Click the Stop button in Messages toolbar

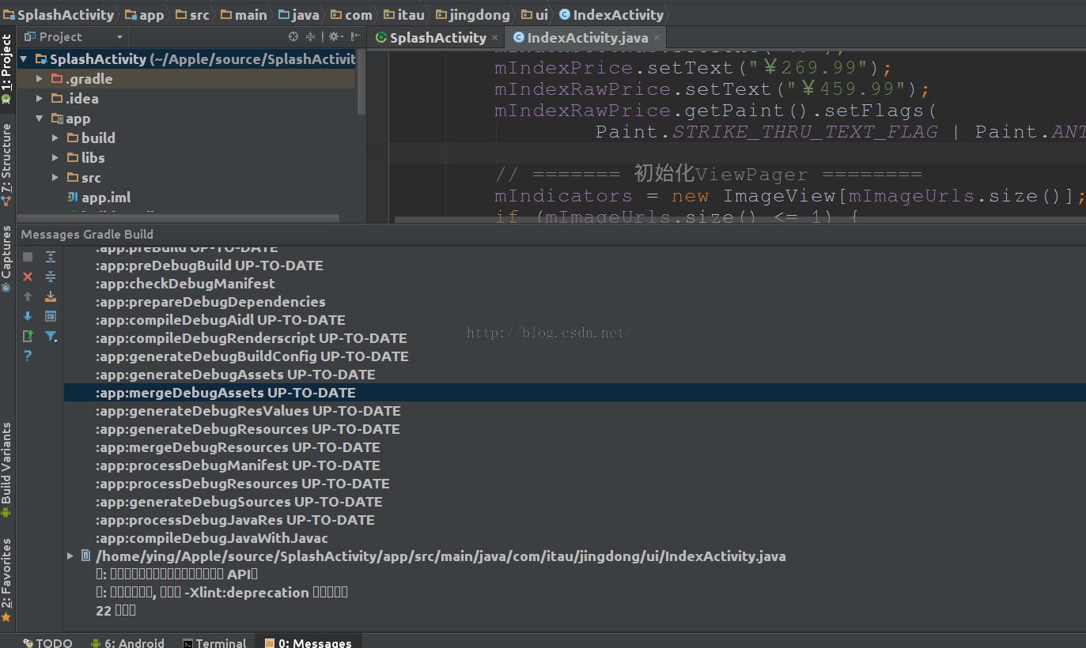click(x=28, y=257)
